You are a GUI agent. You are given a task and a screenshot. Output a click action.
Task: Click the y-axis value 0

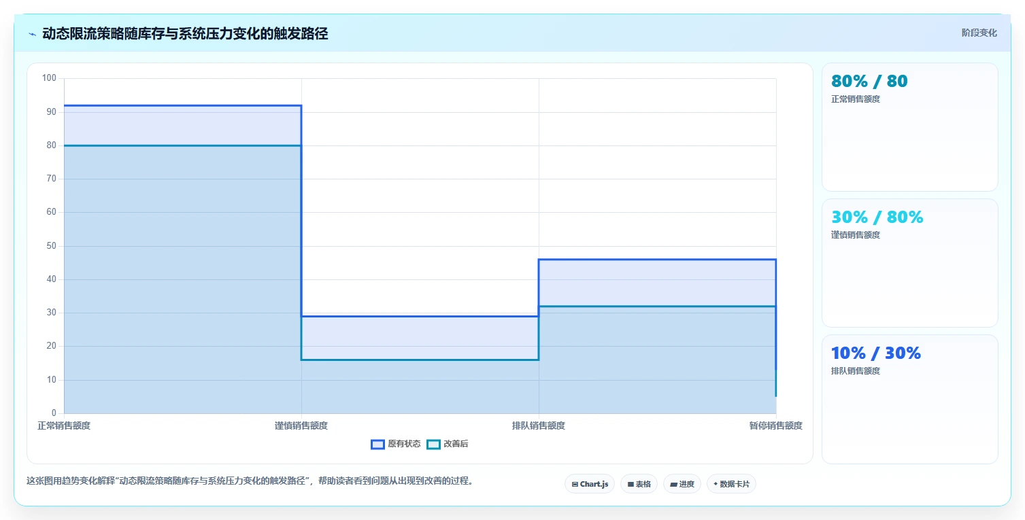pos(54,413)
